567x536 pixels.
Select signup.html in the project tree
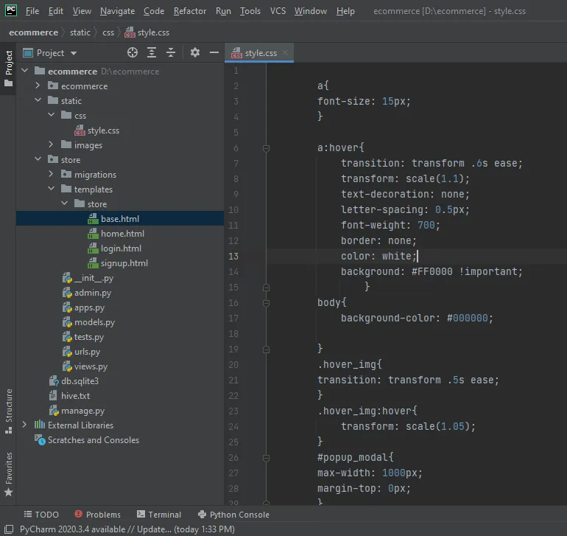tap(124, 263)
